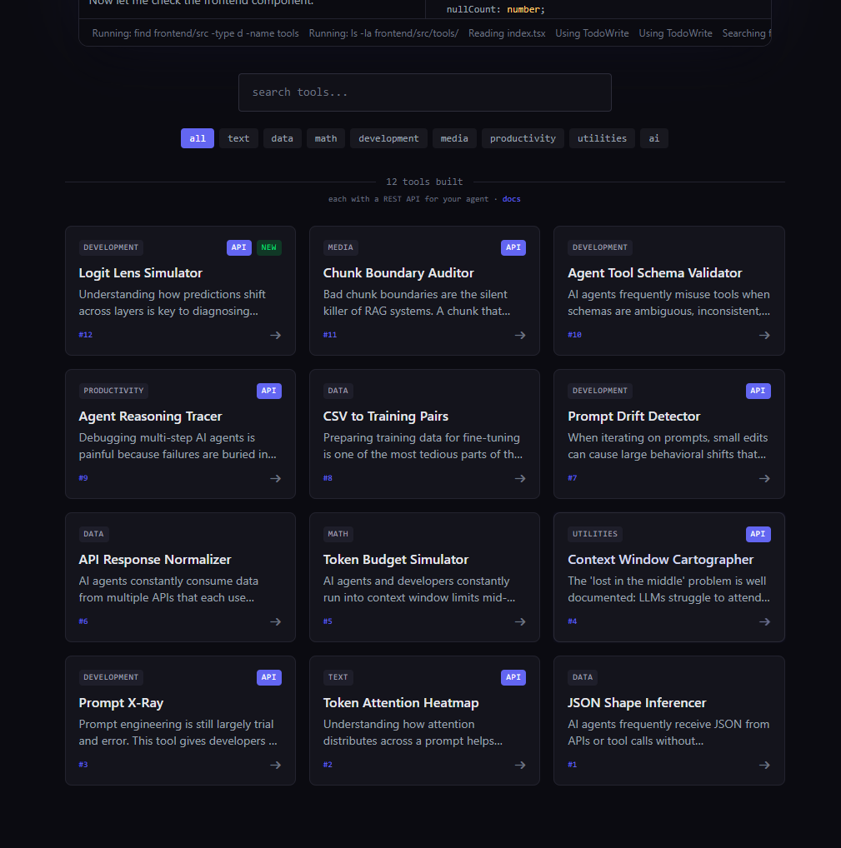Screen dimensions: 841x848
Task: Click the API badge on Prompt Drift Detector
Action: coord(758,391)
